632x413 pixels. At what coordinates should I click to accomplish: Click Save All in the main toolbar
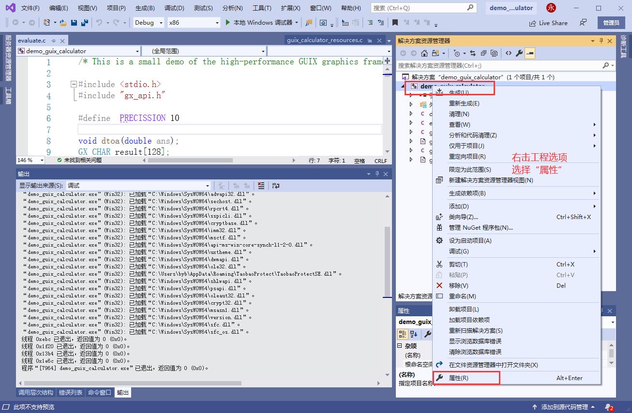pos(84,23)
